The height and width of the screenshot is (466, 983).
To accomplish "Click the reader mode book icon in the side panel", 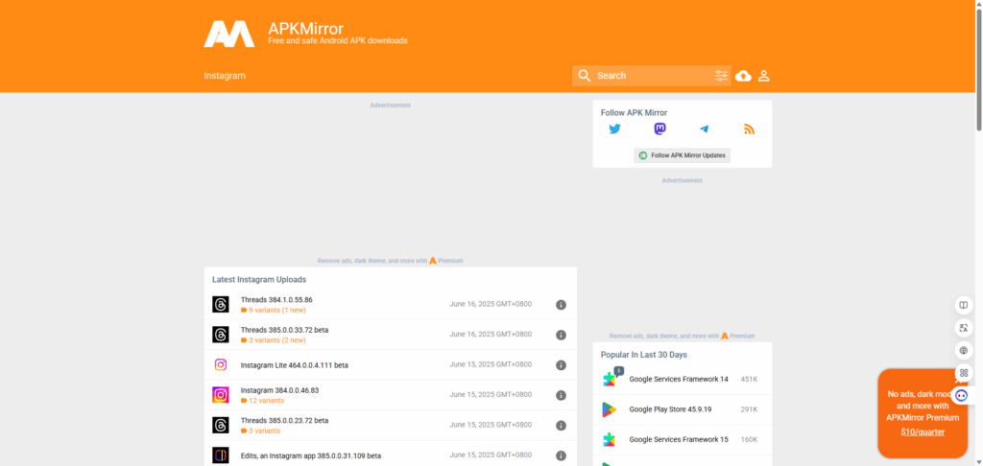I will coord(964,305).
